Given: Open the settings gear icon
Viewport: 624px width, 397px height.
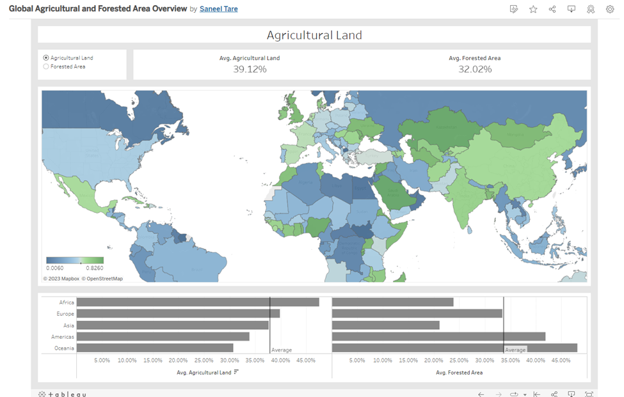Looking at the screenshot, I should tap(609, 9).
